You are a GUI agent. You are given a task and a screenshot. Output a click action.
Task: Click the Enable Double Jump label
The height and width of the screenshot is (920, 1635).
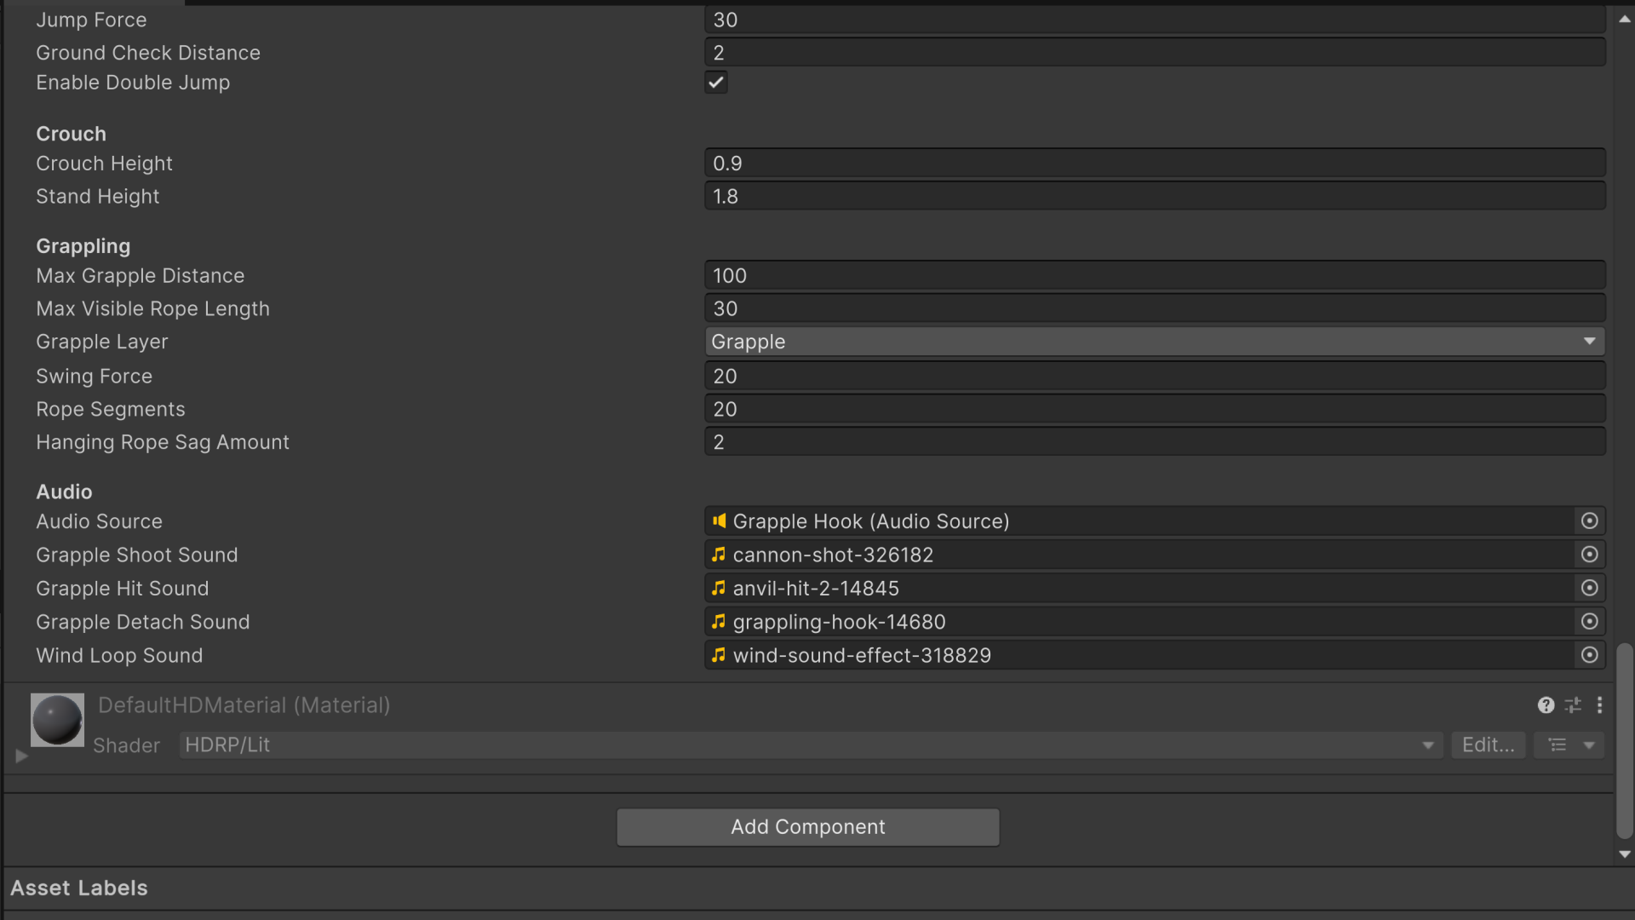click(x=133, y=83)
